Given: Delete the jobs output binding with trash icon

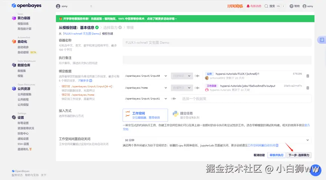Looking at the screenshot, I should (308, 88).
